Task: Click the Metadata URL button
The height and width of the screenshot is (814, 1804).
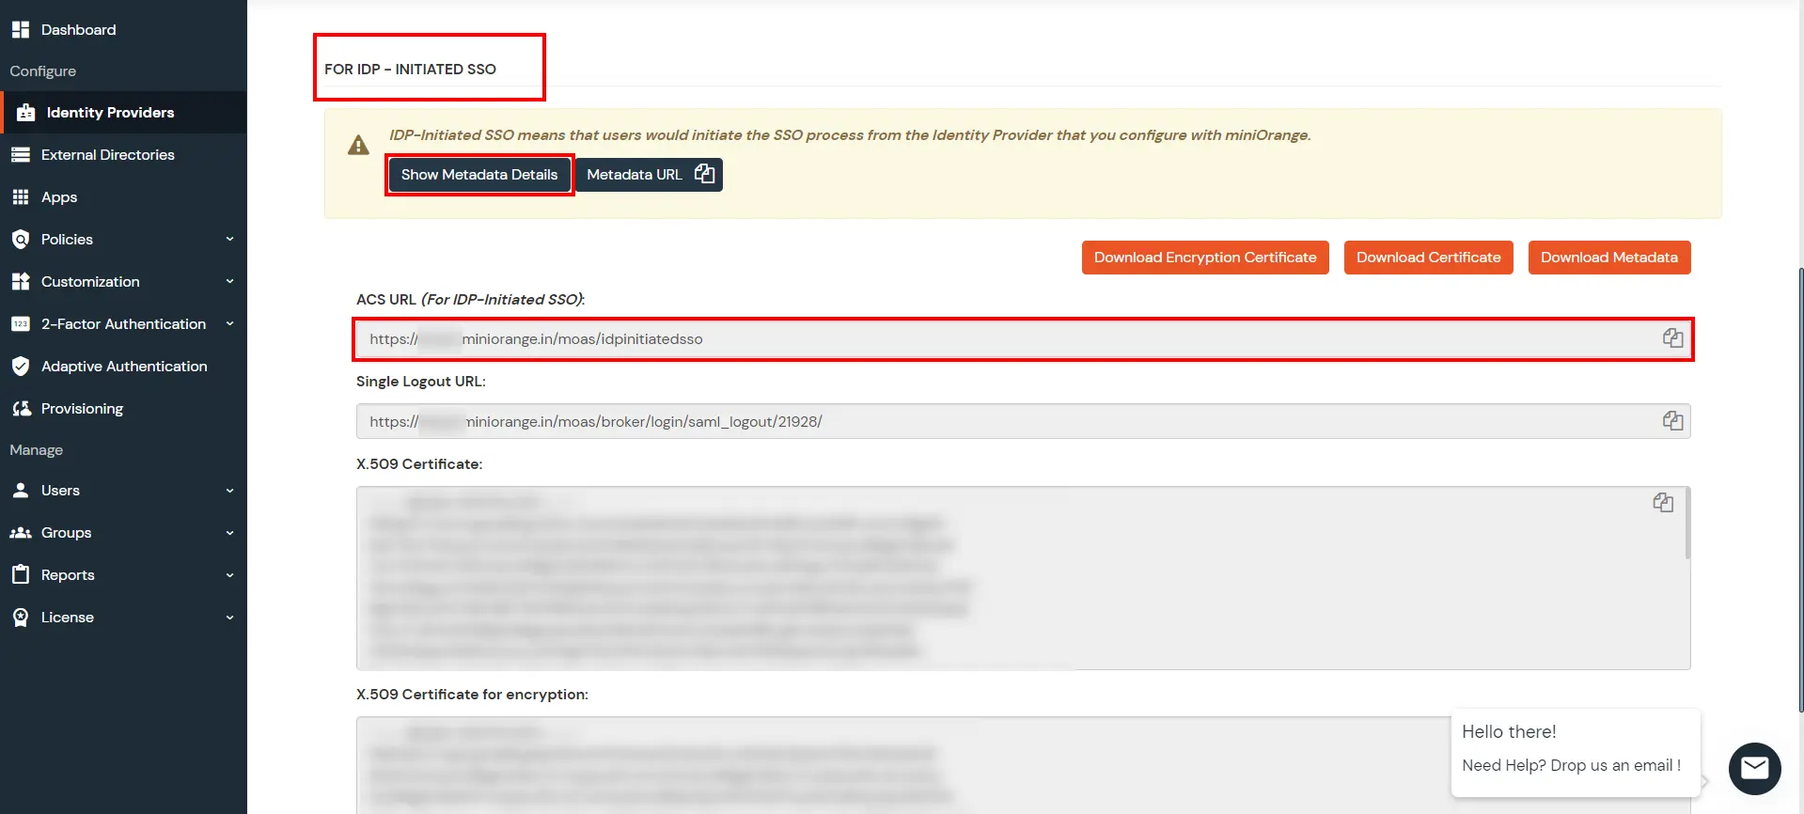Action: tap(649, 175)
